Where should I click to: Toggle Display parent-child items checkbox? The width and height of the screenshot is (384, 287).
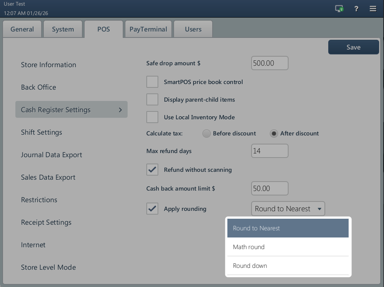152,100
